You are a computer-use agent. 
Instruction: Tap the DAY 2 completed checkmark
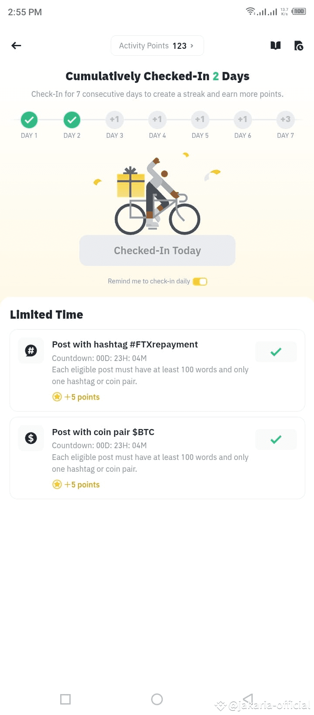(72, 119)
